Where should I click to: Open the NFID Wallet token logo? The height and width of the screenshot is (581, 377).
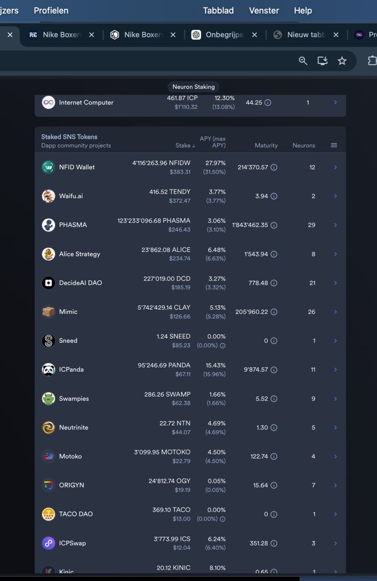48,167
